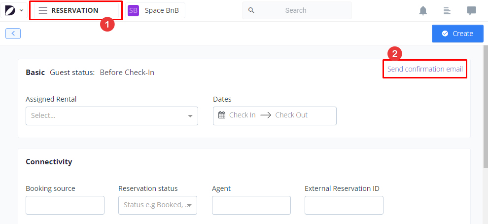488x224 pixels.
Task: Click the hamburger menu icon beside RESERVATION
Action: (x=43, y=10)
